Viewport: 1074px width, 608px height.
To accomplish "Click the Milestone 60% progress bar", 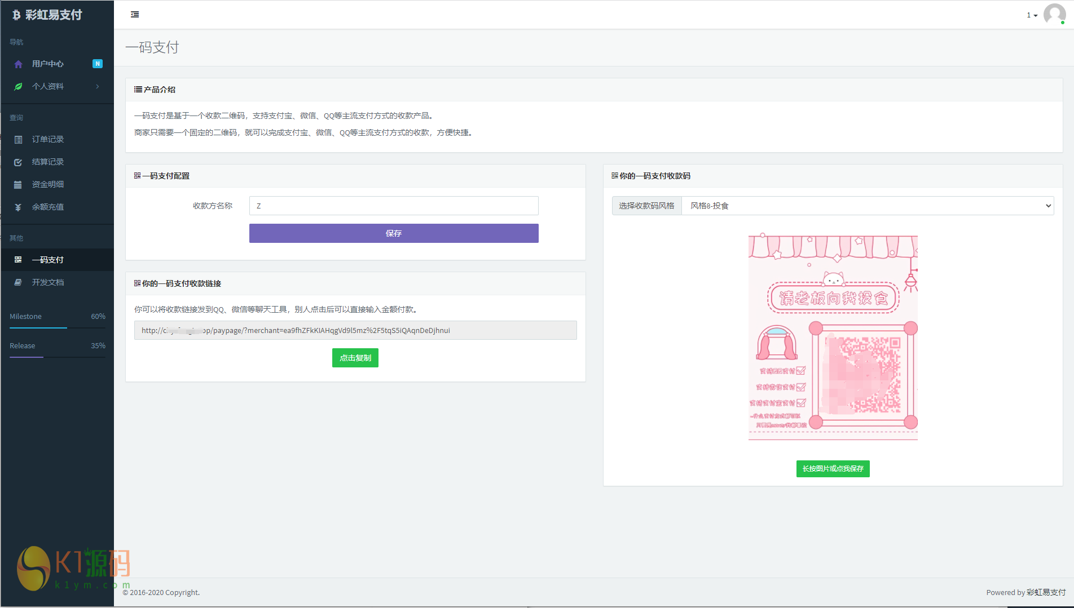I will tap(57, 327).
